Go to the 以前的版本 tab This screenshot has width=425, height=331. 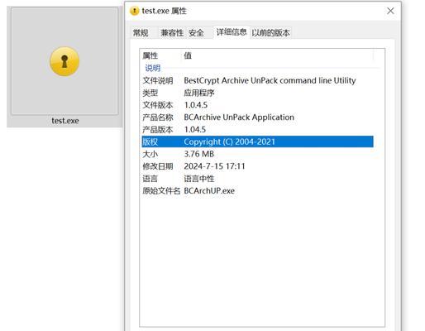click(x=270, y=33)
